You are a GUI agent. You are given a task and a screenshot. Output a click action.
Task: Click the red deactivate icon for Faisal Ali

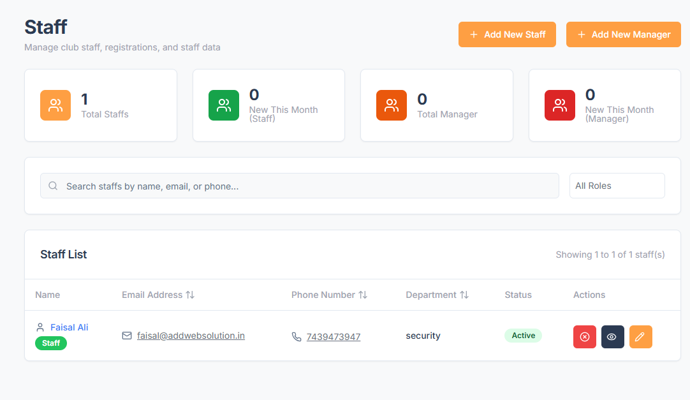point(584,337)
